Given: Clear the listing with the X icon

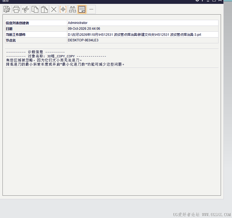Looking at the screenshot, I should coord(54,9).
